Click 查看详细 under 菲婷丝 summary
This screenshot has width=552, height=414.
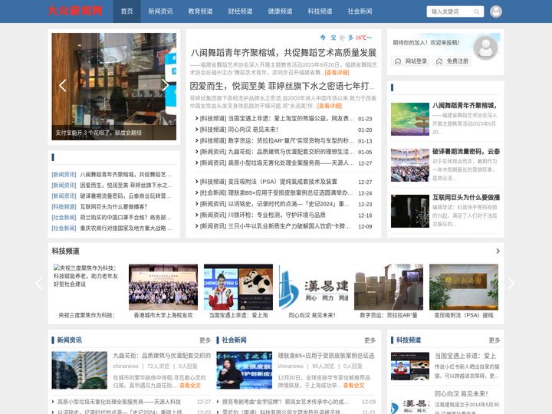[329, 106]
